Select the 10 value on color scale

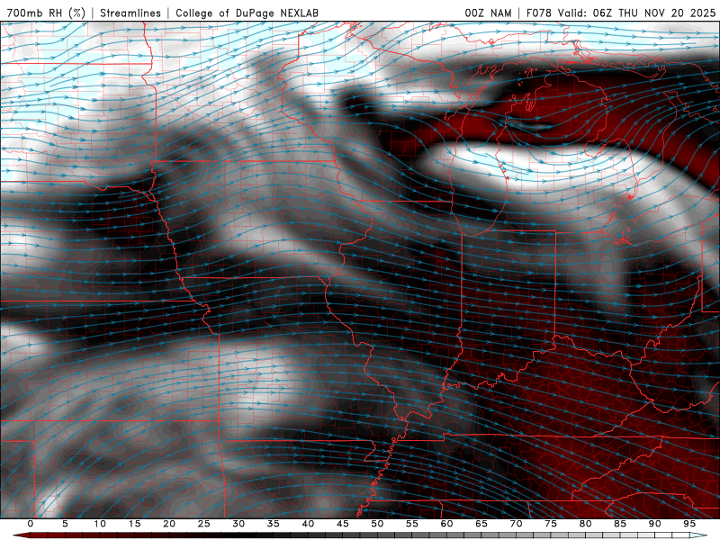pos(100,524)
